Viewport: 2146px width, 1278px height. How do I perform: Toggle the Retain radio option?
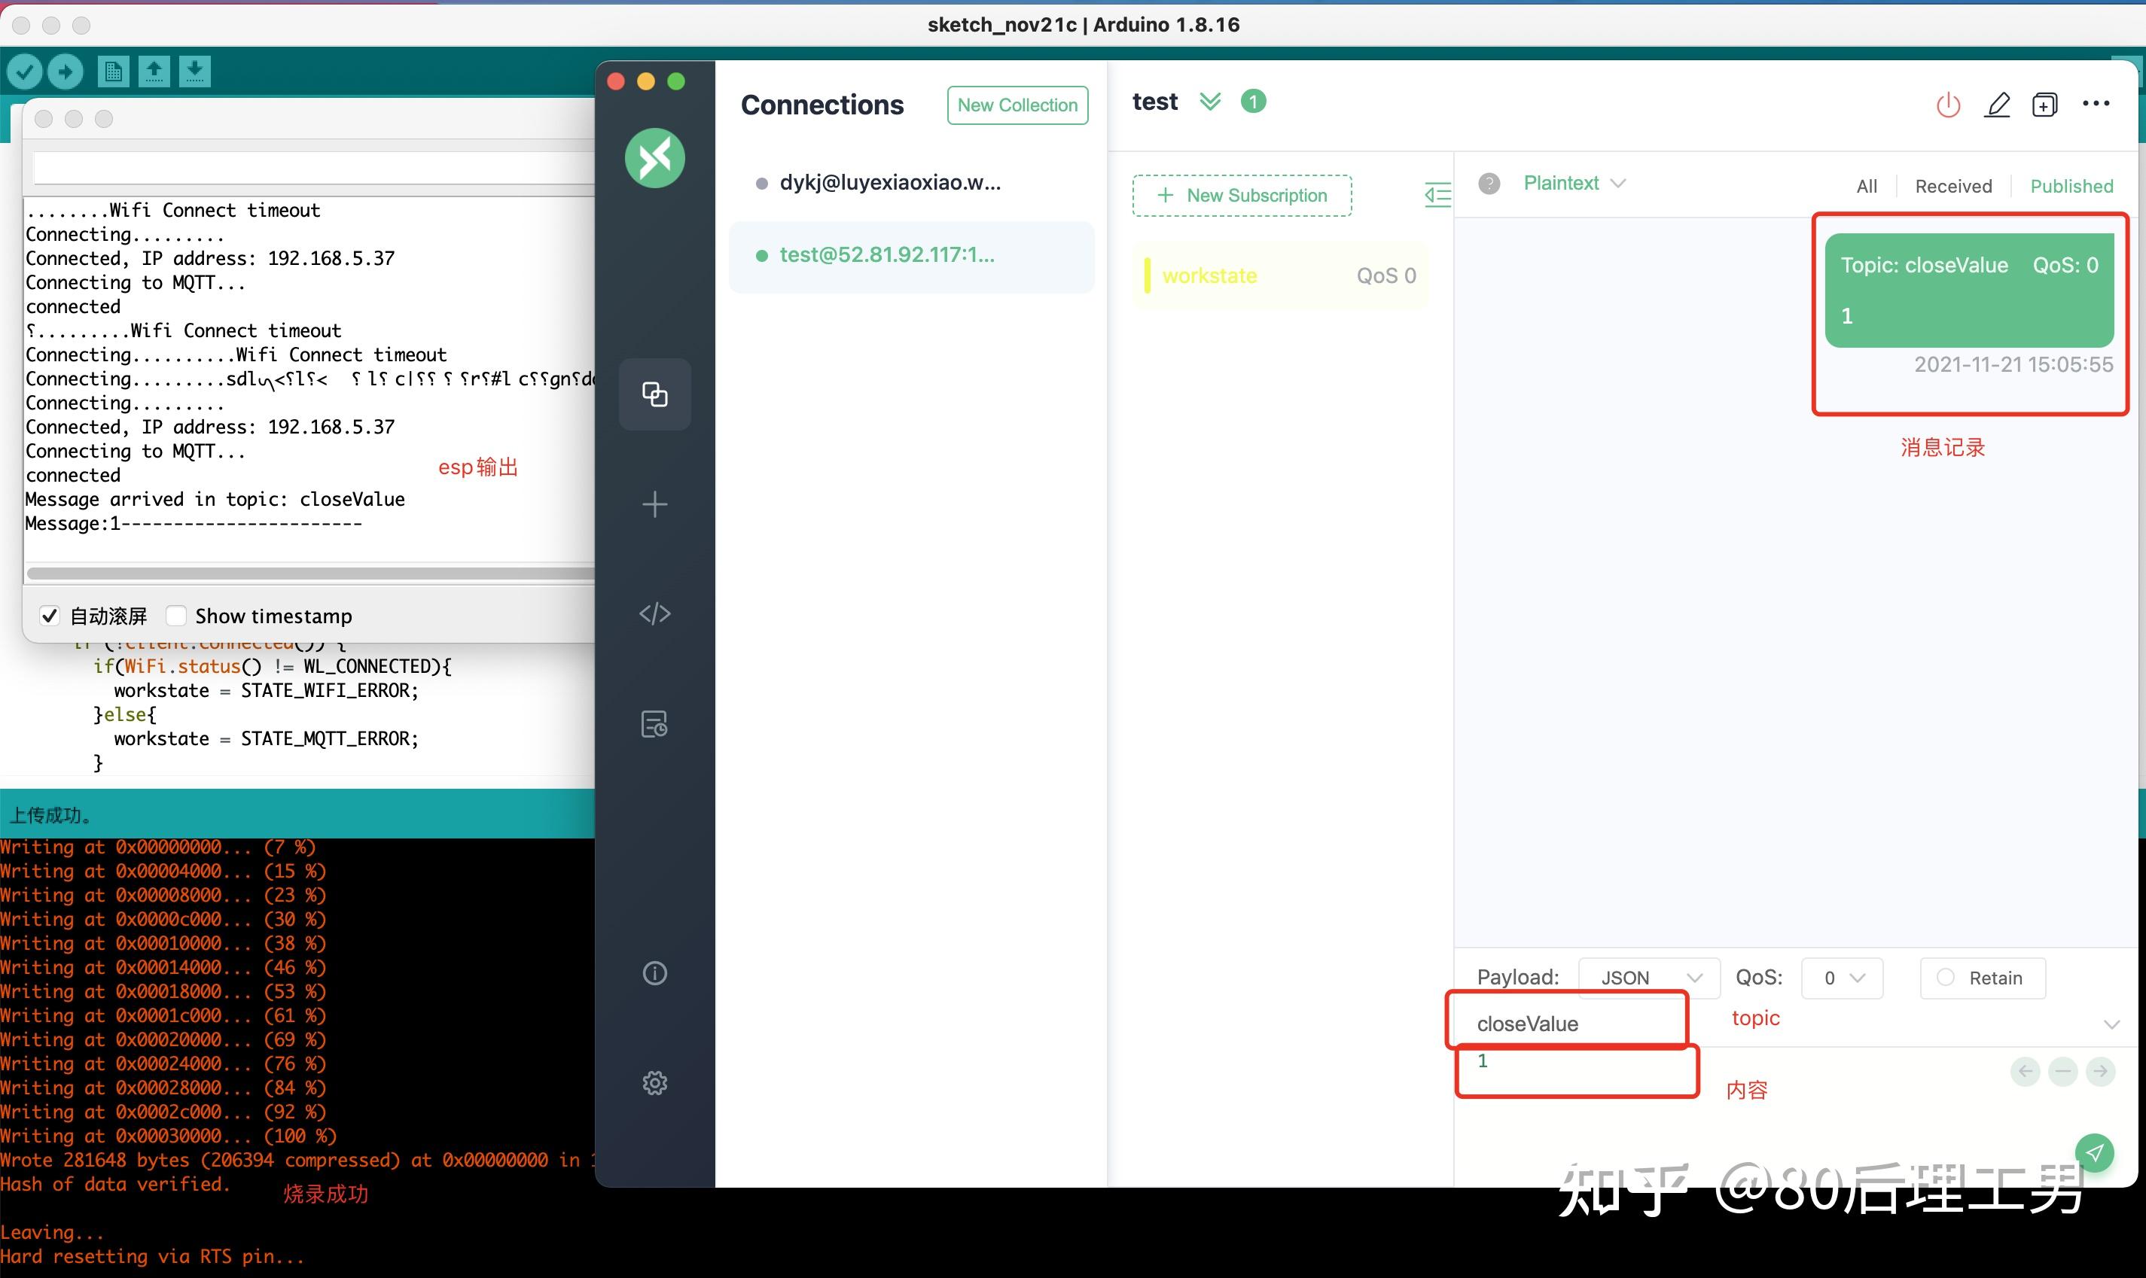[x=1945, y=978]
